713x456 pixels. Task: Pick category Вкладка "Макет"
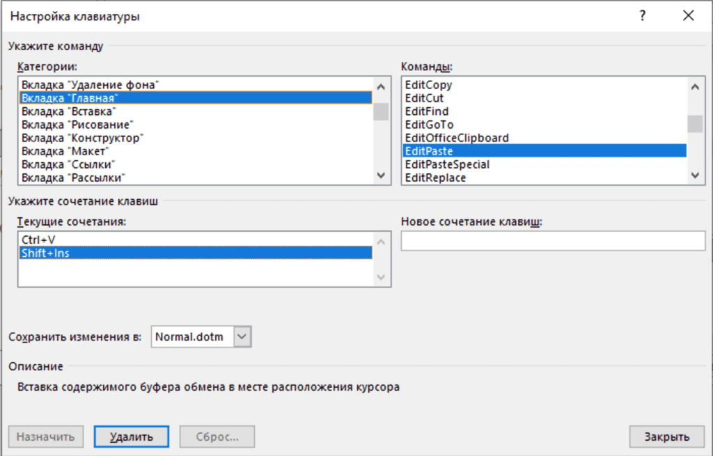point(66,151)
